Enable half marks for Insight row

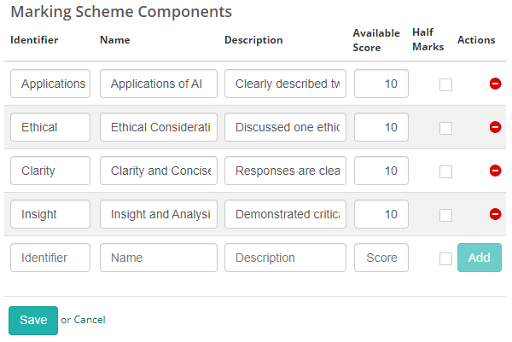445,215
